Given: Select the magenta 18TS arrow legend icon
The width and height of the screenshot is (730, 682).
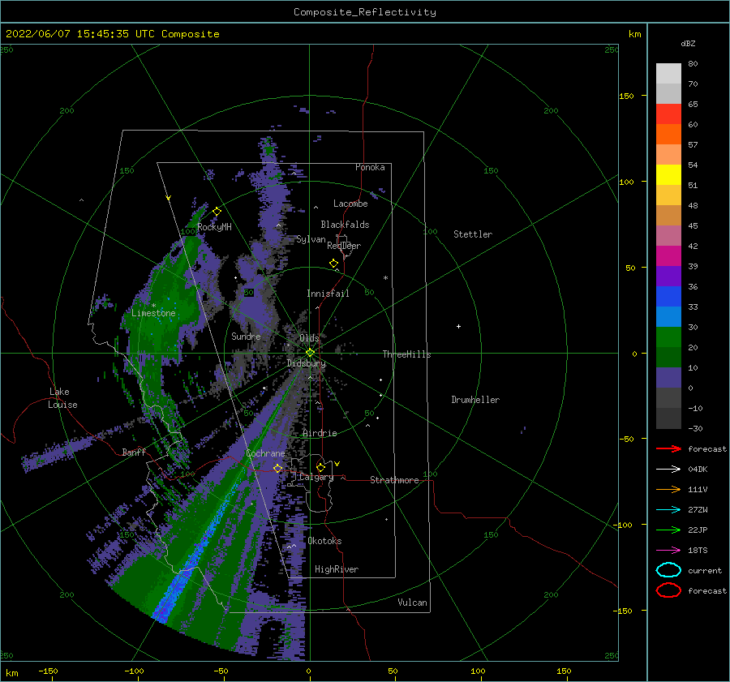Looking at the screenshot, I should click(668, 551).
